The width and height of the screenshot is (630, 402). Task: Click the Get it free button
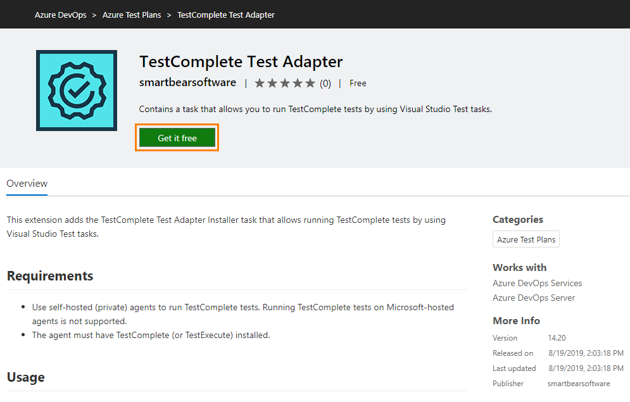point(177,137)
